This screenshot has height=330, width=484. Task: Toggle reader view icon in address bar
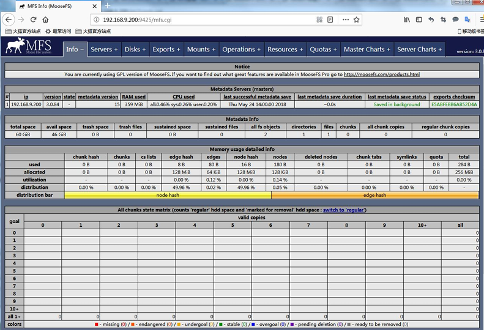click(330, 20)
